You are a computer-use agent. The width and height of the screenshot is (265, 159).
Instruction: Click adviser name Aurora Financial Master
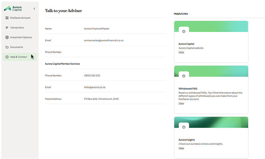coord(97,29)
